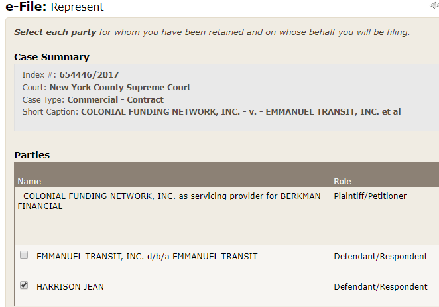Image resolution: width=439 pixels, height=307 pixels.
Task: Click the EMMANUEL TRANSIT d/b/a party label
Action: 147,256
